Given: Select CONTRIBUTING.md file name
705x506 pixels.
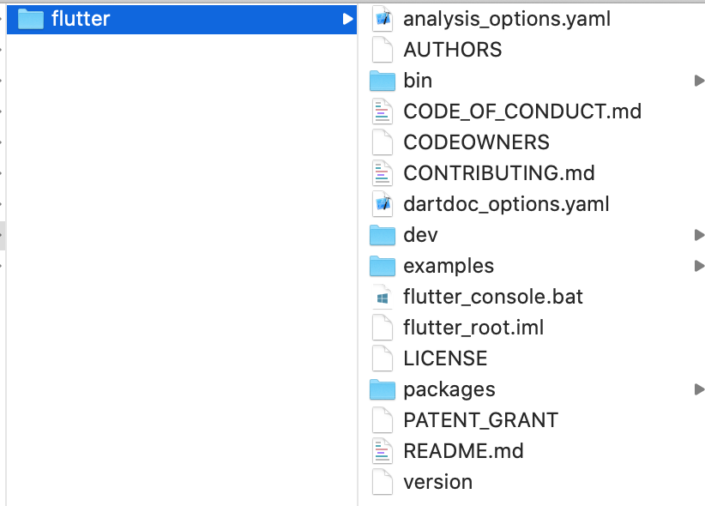Looking at the screenshot, I should (498, 173).
